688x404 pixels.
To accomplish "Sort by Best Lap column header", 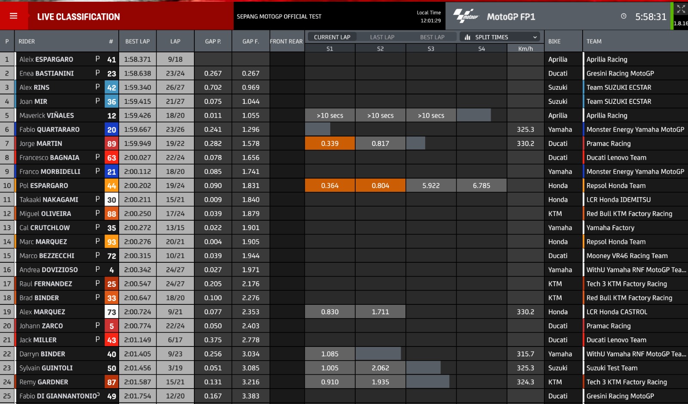I will pos(138,42).
